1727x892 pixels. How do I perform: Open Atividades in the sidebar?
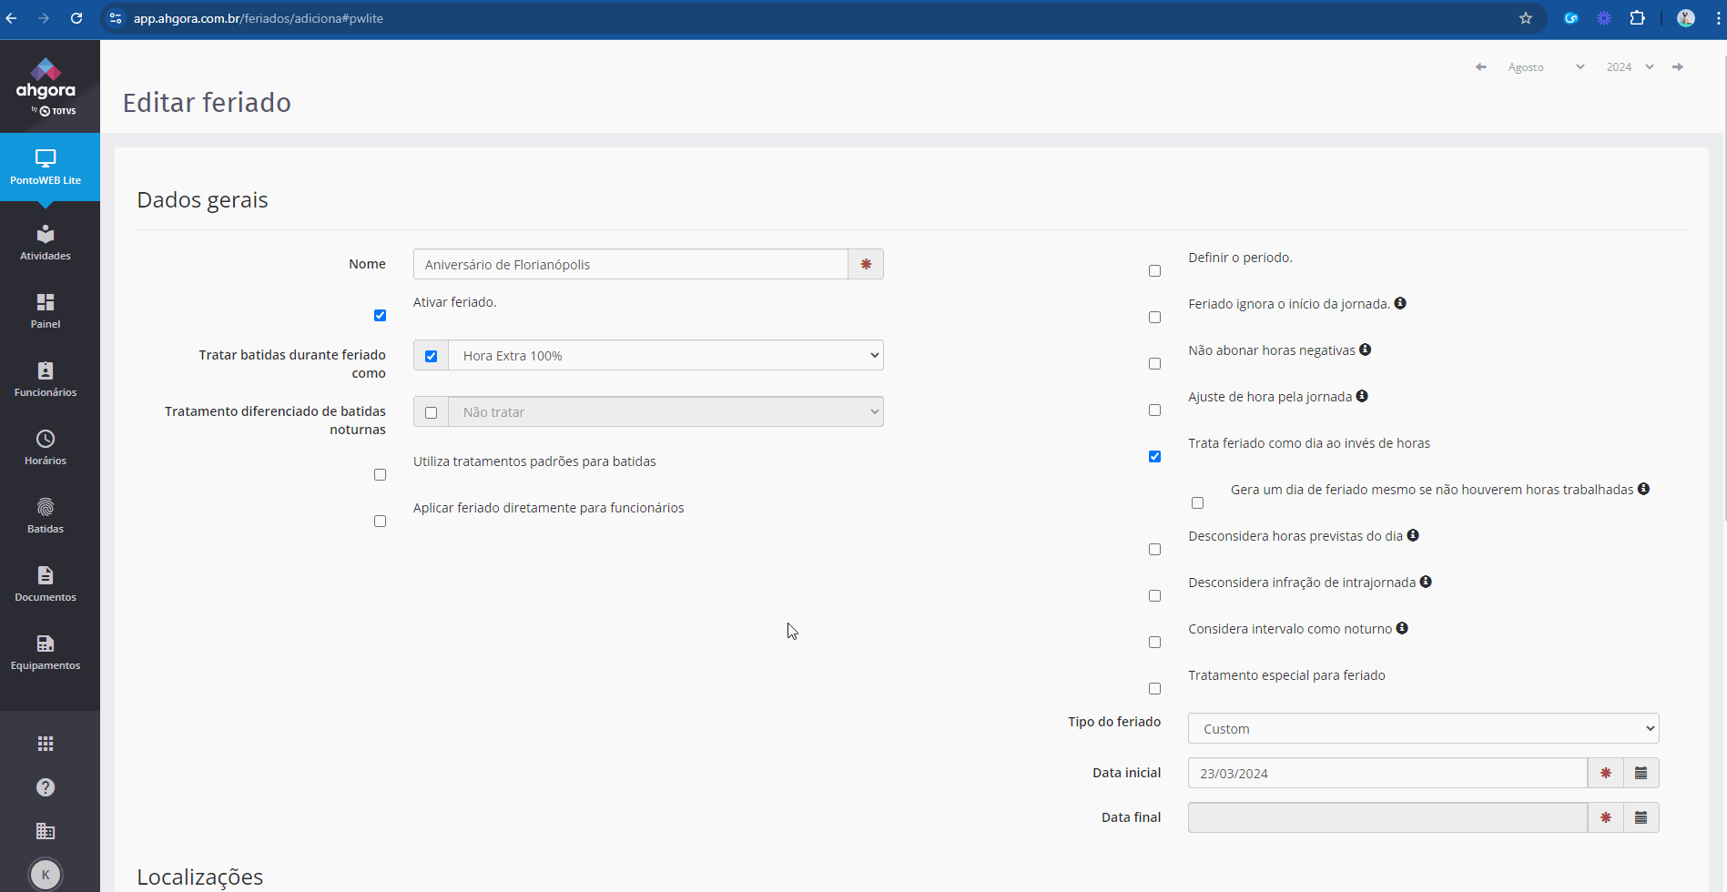tap(46, 243)
